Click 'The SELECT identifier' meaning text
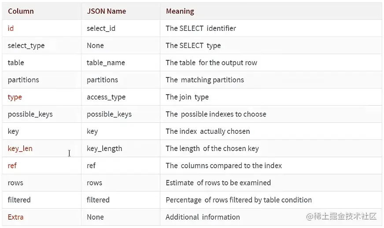Image resolution: width=384 pixels, height=228 pixels. click(201, 29)
